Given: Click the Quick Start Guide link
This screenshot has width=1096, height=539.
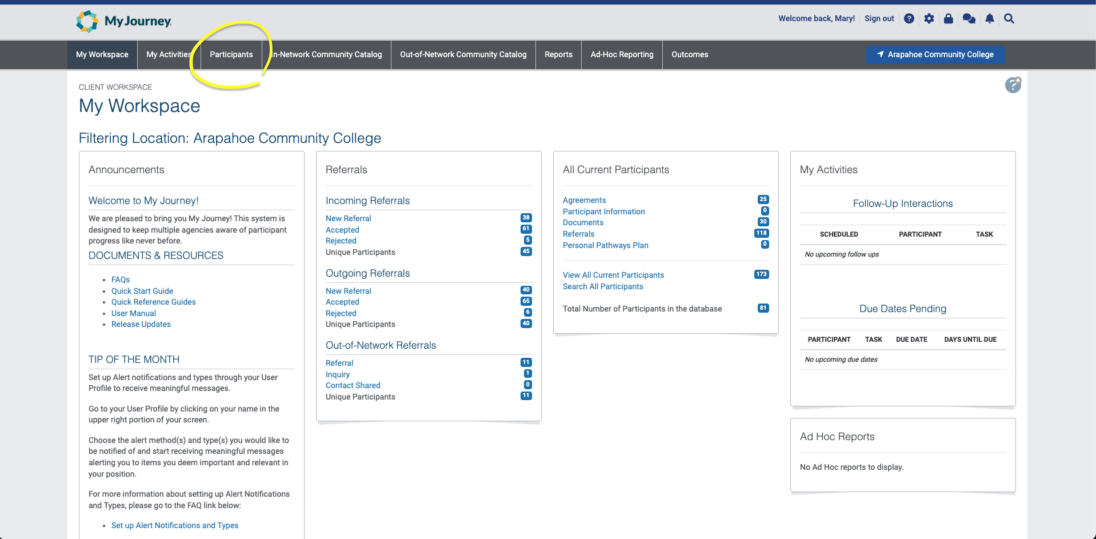Looking at the screenshot, I should 142,291.
